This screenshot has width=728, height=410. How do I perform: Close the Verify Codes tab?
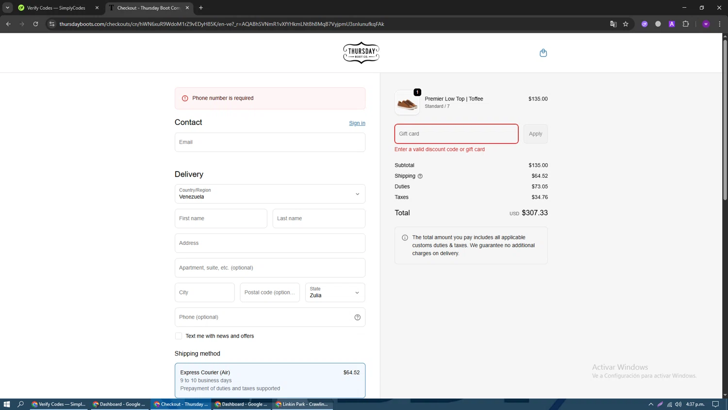tap(97, 8)
